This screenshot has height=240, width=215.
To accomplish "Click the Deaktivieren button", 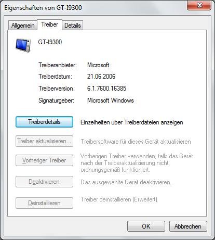I will pyautogui.click(x=44, y=182).
